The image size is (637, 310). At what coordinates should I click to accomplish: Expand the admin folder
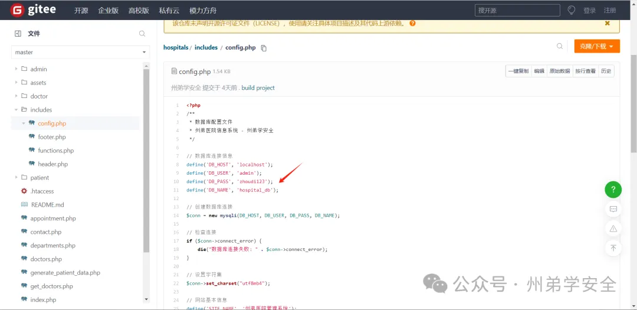point(17,69)
